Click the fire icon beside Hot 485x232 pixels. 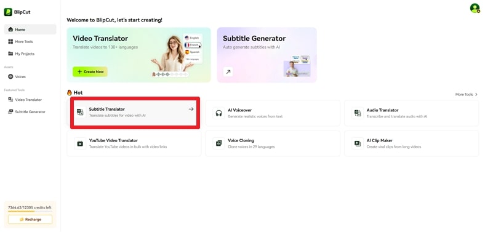[70, 92]
